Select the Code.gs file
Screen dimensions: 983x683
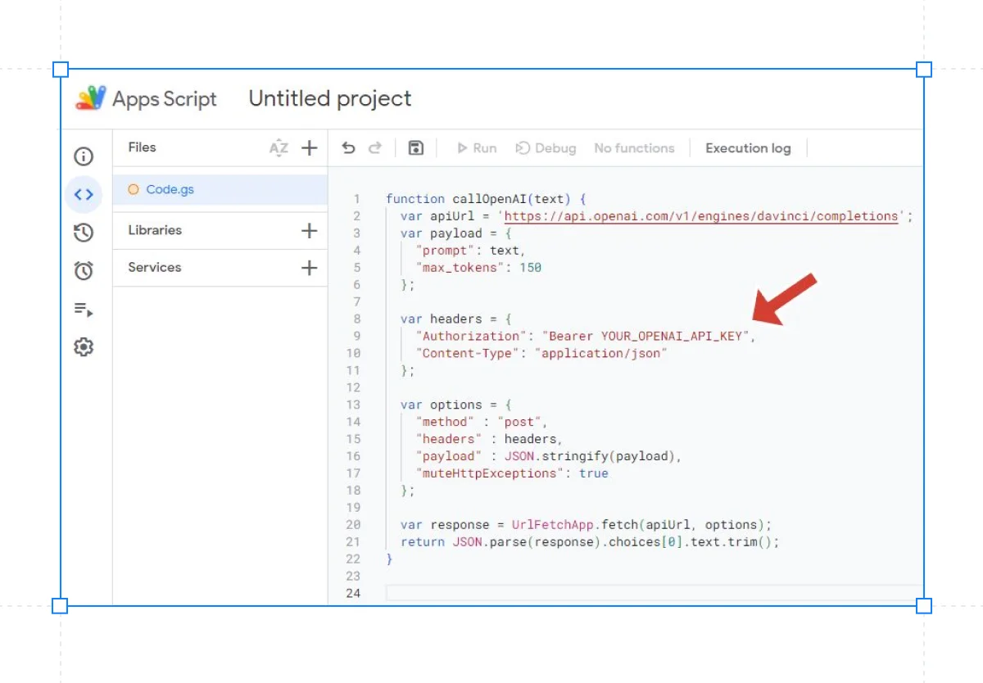click(220, 190)
